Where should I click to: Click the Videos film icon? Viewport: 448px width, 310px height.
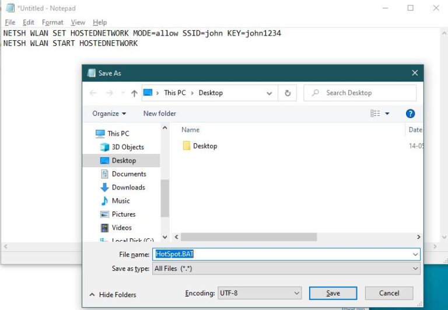tap(104, 227)
